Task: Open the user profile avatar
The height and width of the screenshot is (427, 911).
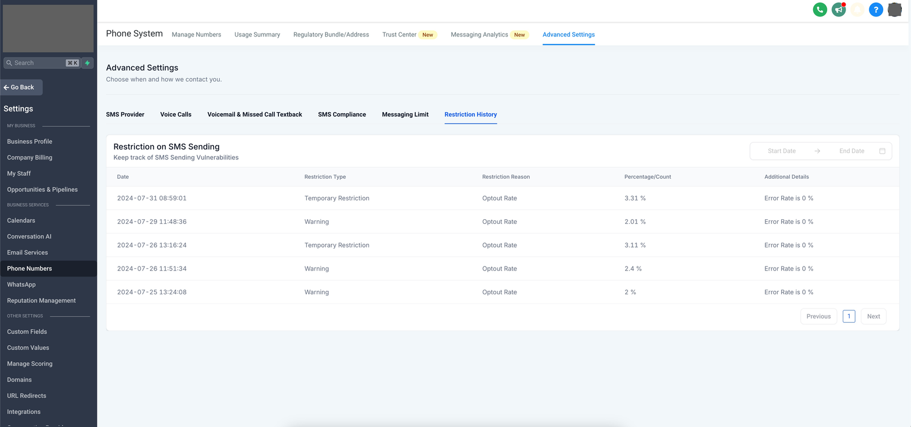Action: (x=894, y=10)
